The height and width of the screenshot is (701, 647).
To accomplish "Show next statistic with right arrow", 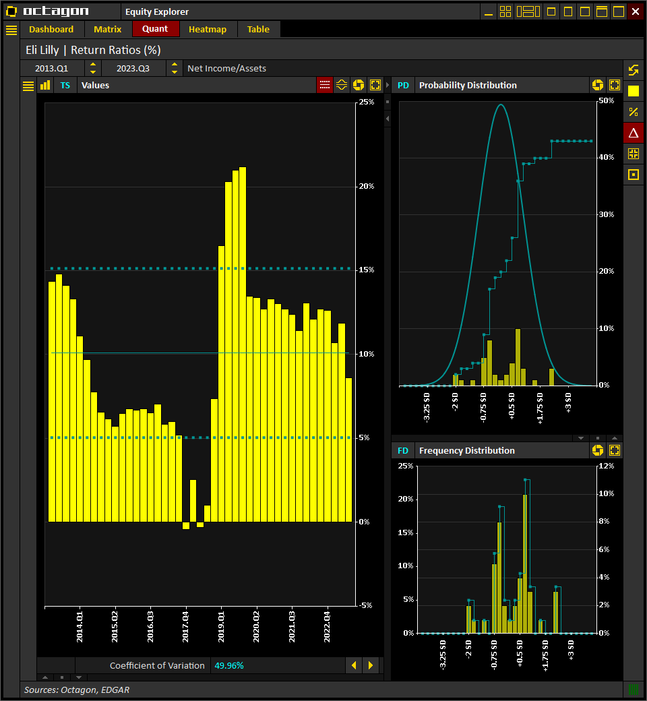I will point(370,665).
